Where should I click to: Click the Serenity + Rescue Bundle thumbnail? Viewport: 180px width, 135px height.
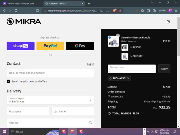coord(113,41)
